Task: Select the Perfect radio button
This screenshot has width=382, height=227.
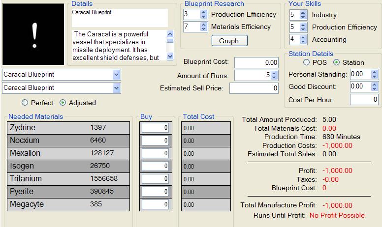Action: [x=25, y=103]
